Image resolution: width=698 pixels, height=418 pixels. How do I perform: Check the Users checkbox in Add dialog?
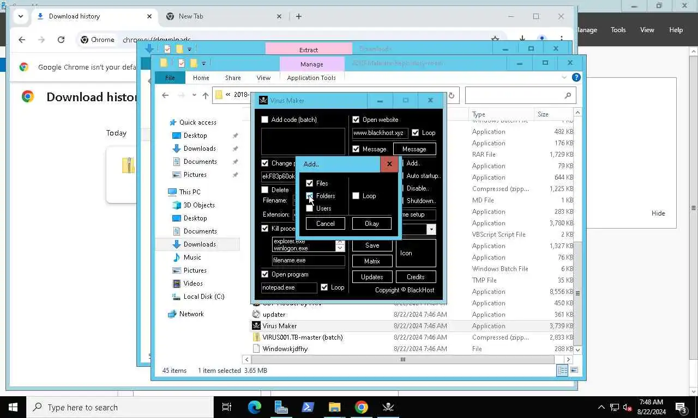(309, 208)
